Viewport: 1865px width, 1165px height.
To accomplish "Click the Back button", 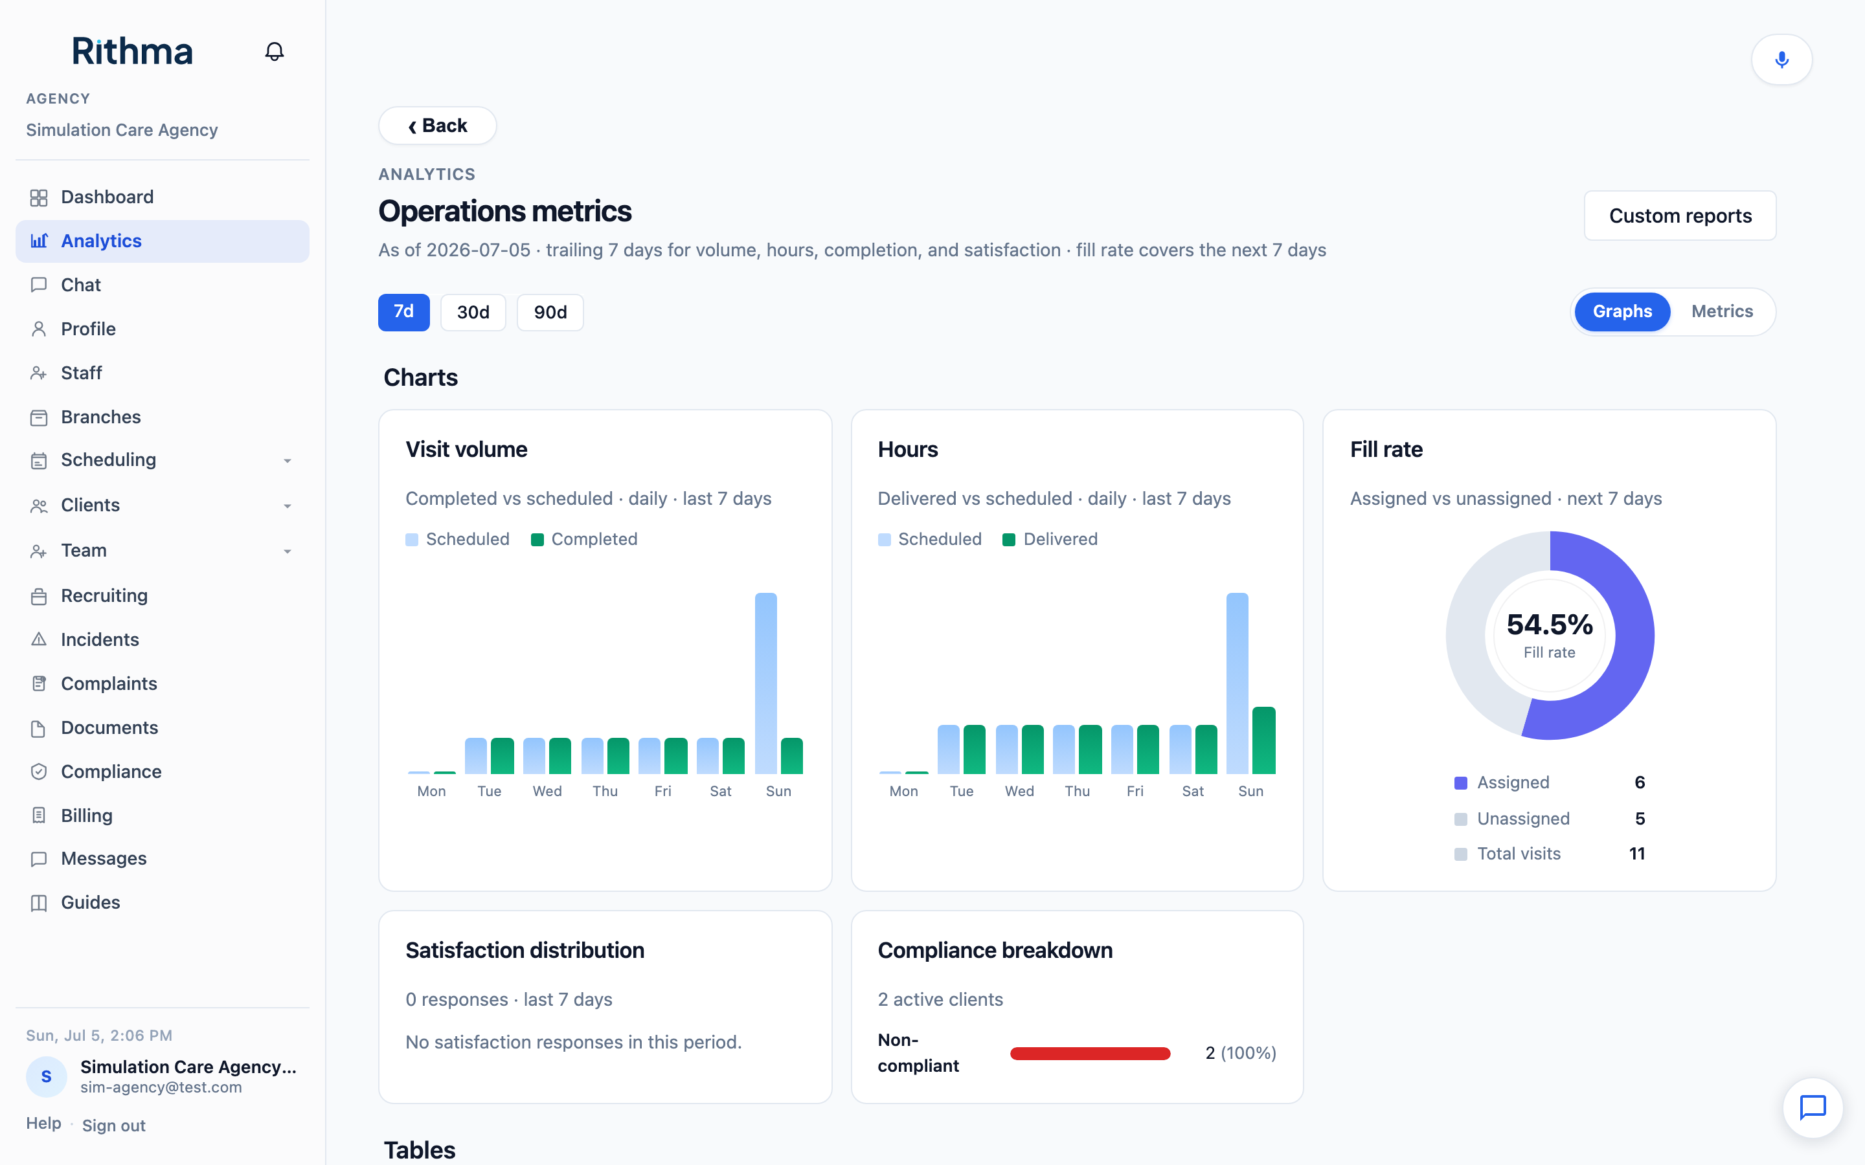I will pyautogui.click(x=437, y=126).
